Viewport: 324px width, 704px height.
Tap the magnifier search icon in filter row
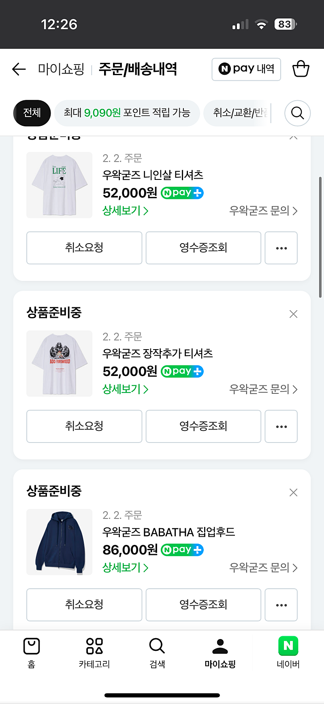[x=297, y=113]
